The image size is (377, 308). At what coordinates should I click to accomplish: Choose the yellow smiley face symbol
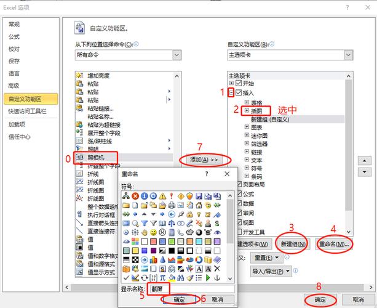point(153,232)
